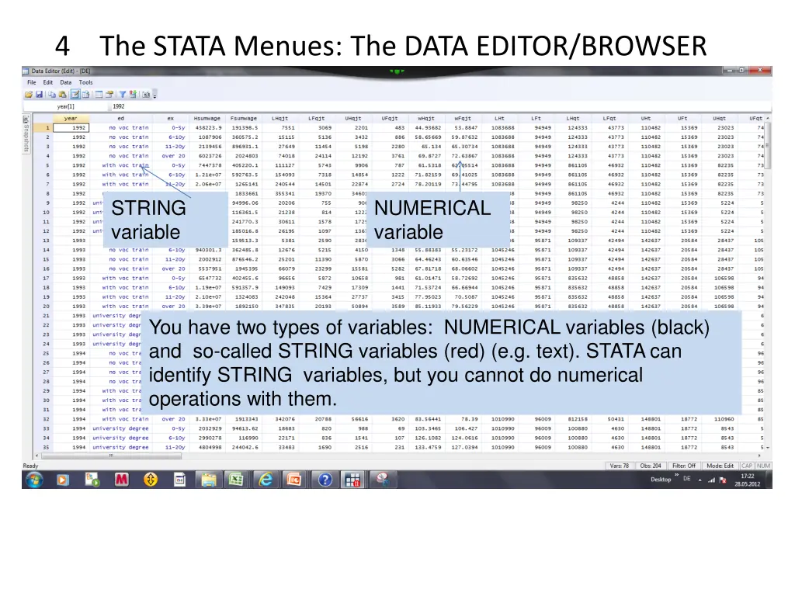Viewport: 795px width, 596px height.
Task: Click cell 44.93682 in wHqjt column
Action: pos(426,128)
